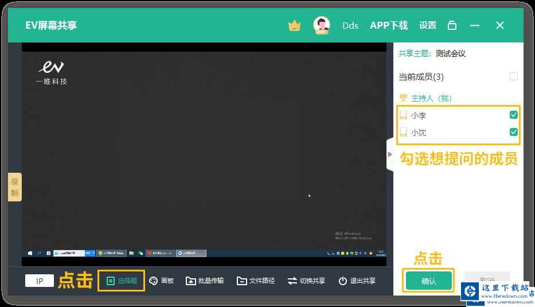Click the Dds username
The width and height of the screenshot is (535, 307).
[350, 26]
